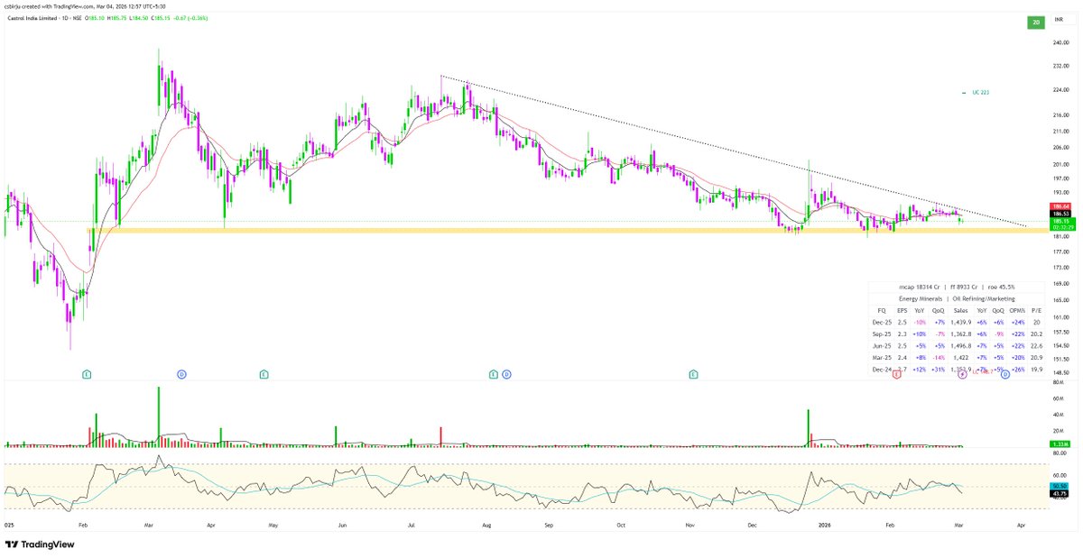This screenshot has height=558, width=1083.
Task: Click the earnings E marker above the Aug label
Action: 493,373
